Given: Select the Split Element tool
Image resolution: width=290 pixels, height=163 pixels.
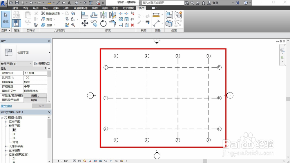Looking at the screenshot, I should click(x=121, y=14).
